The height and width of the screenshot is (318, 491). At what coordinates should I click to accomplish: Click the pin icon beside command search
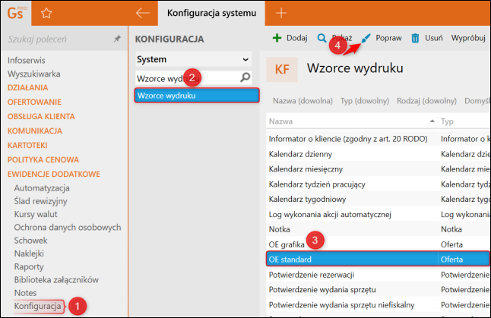[116, 37]
